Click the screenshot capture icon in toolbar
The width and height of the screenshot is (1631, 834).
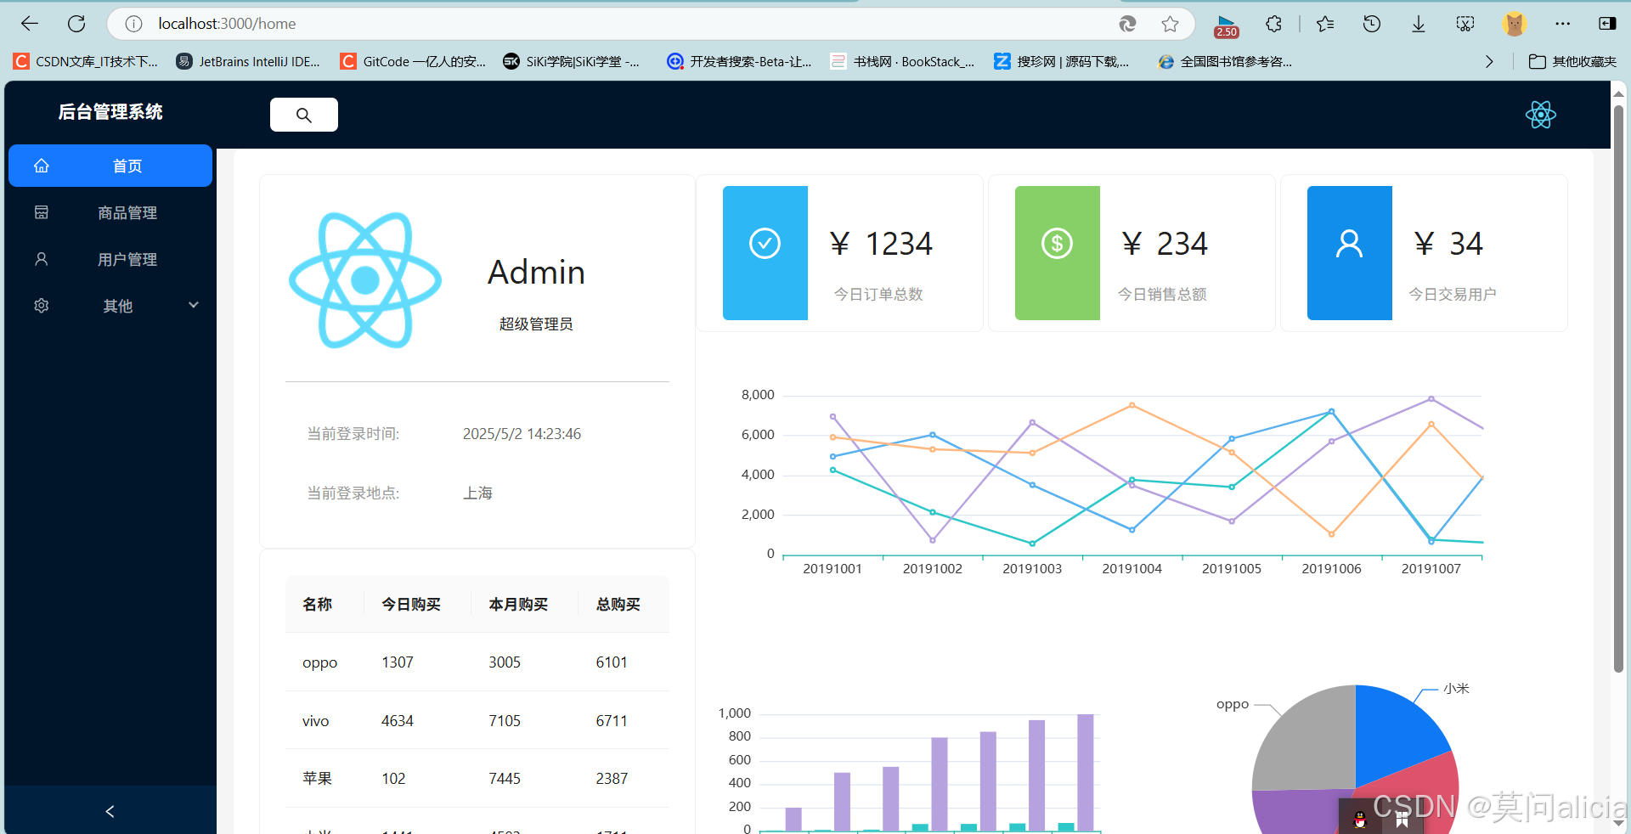pos(1465,24)
